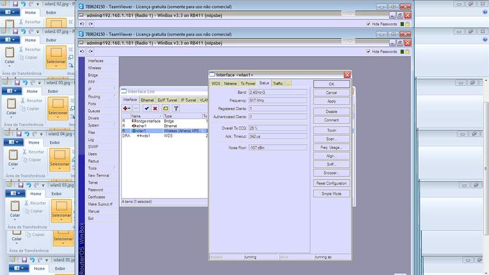Screen dimensions: 489x275
Task: Open the Paint file menu in wlan1 03.jpg window
Action: [x=15, y=193]
